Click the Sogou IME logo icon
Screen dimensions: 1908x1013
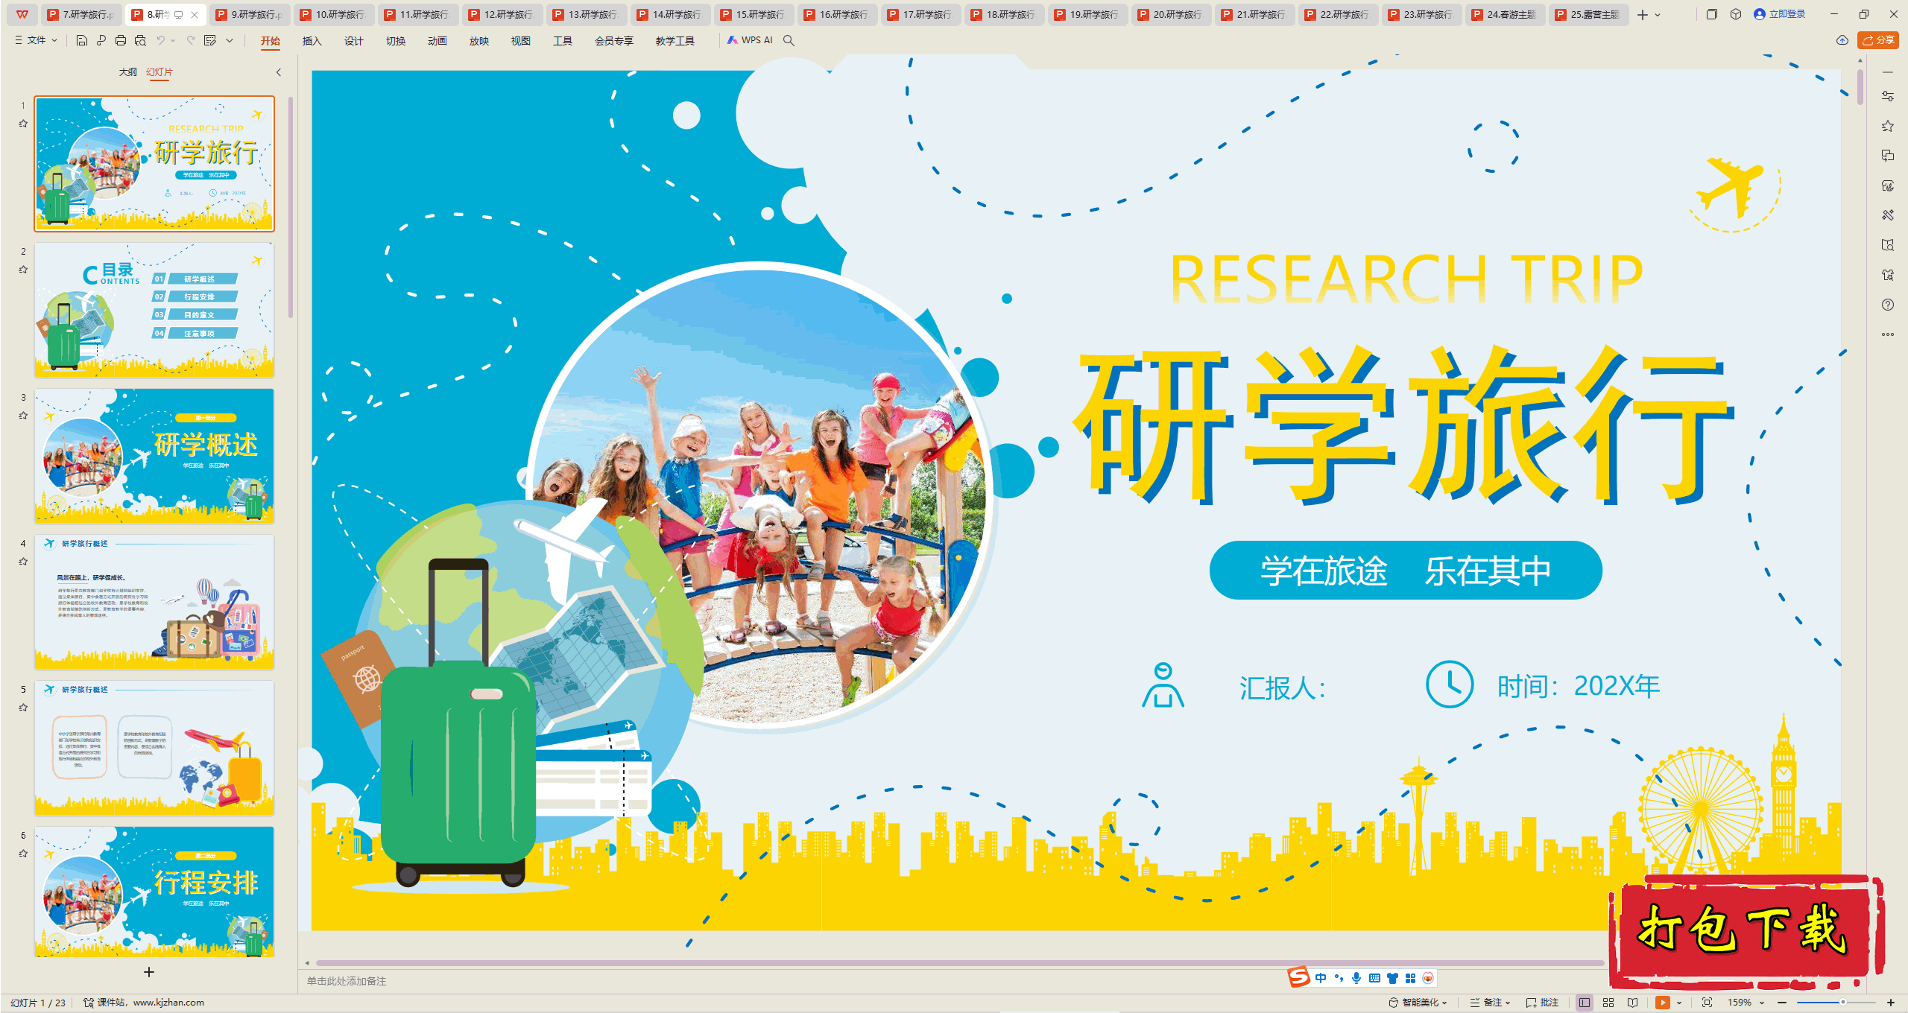click(1299, 977)
